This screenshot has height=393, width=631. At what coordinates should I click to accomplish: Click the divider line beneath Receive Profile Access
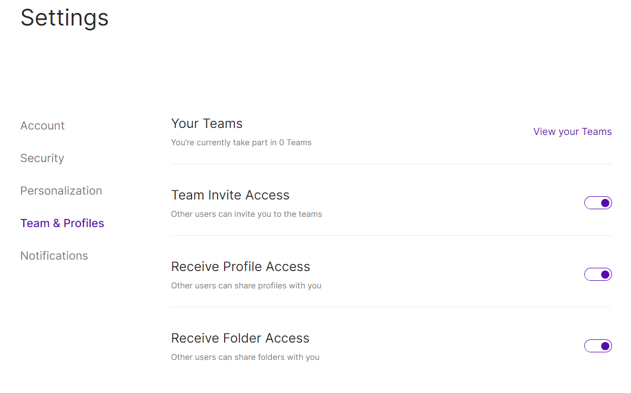coord(391,307)
